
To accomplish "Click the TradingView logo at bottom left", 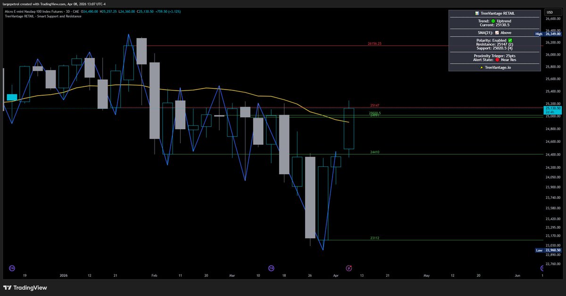I will (25, 288).
